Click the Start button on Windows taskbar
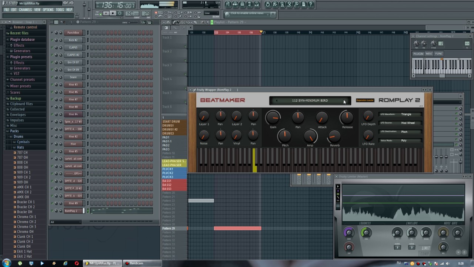The image size is (474, 267). click(x=6, y=263)
